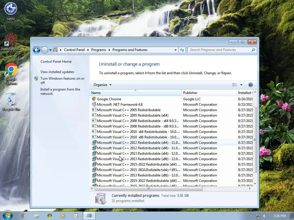Open the volume speaker tray icon

pos(265,216)
